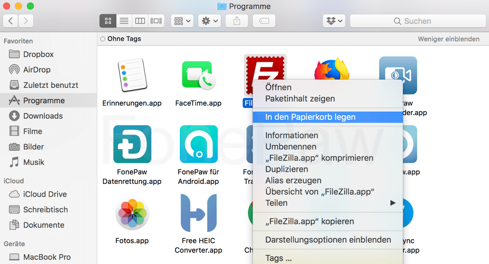
Task: Choose Umbenennen in context menu
Action: 328,147
